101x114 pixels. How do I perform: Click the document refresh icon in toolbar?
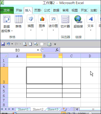click(x=49, y=44)
